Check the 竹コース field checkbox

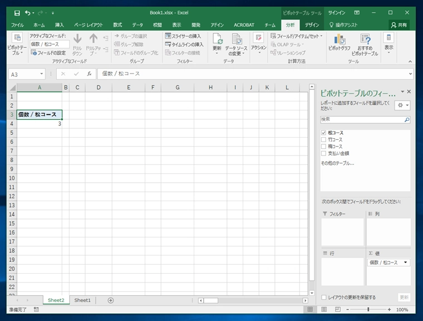[323, 139]
